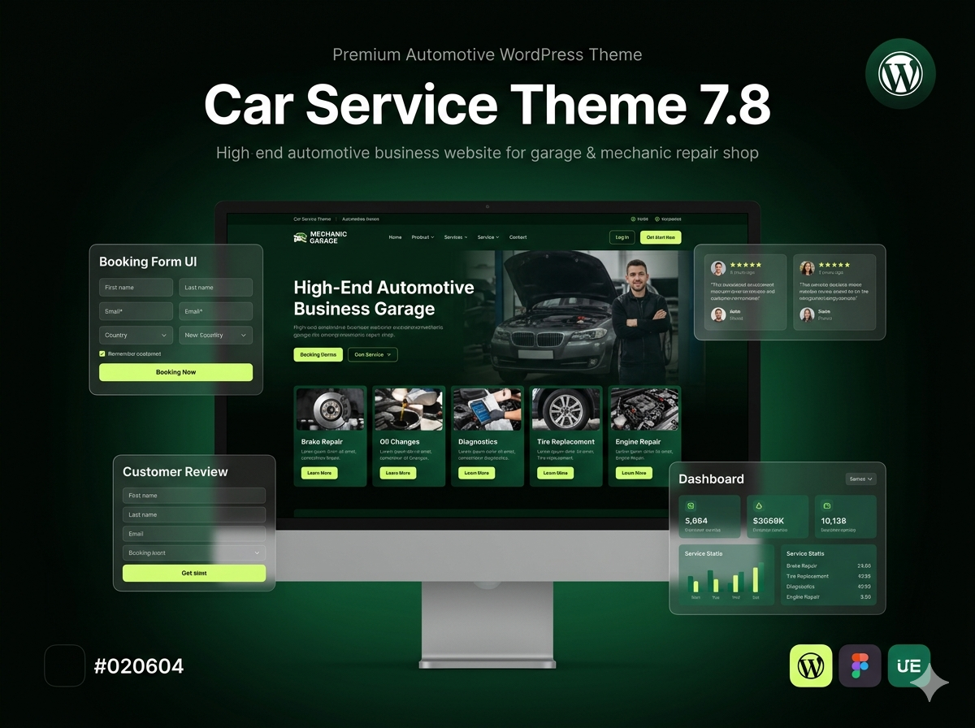
Task: Click the Booking button in the hero section
Action: coord(318,354)
